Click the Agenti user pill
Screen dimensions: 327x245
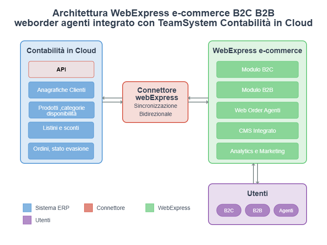click(286, 210)
